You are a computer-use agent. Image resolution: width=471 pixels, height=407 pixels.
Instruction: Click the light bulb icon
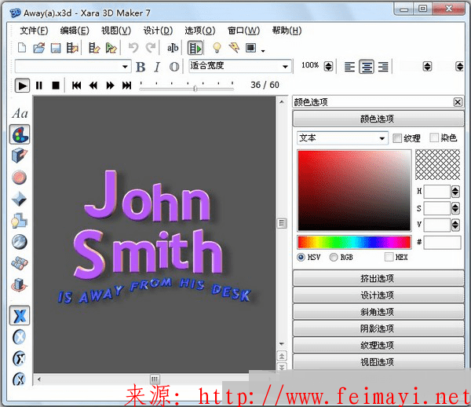(217, 48)
